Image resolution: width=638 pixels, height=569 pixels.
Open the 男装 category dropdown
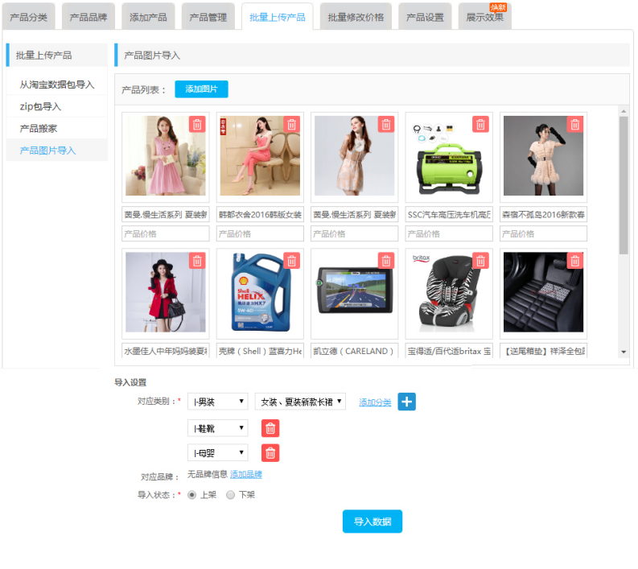click(x=217, y=402)
